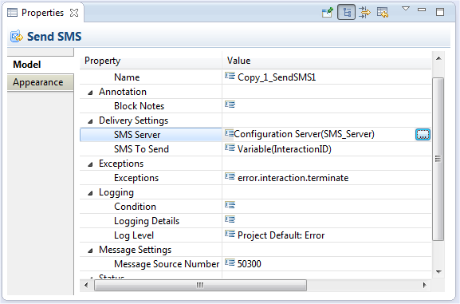Collapse the Logging category
Viewport: 460px width, 304px height.
point(90,193)
